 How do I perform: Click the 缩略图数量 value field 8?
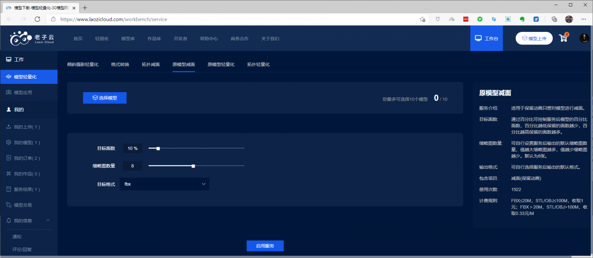(x=132, y=165)
